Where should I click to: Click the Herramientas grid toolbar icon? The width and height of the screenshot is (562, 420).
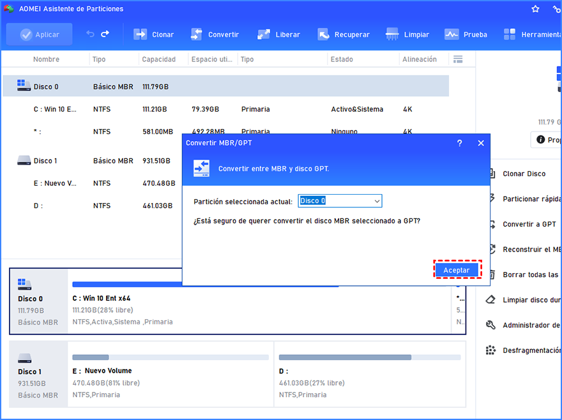pyautogui.click(x=510, y=34)
